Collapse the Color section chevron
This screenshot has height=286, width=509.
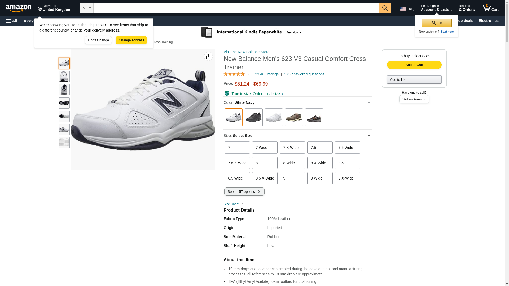pyautogui.click(x=368, y=102)
